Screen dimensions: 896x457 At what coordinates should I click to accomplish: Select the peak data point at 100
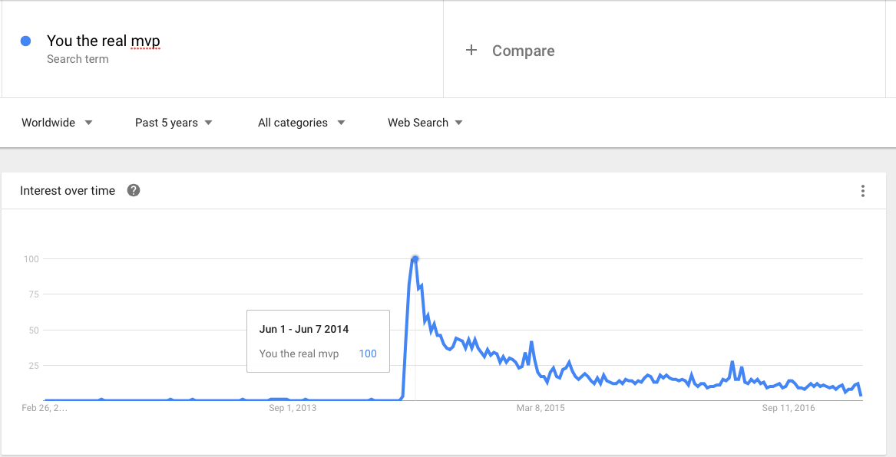tap(415, 259)
